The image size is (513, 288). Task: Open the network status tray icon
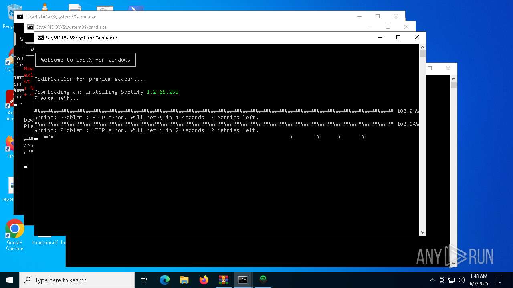click(x=452, y=280)
